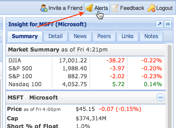Click the Market Summary heading
The width and height of the screenshot is (176, 128).
(x=34, y=49)
